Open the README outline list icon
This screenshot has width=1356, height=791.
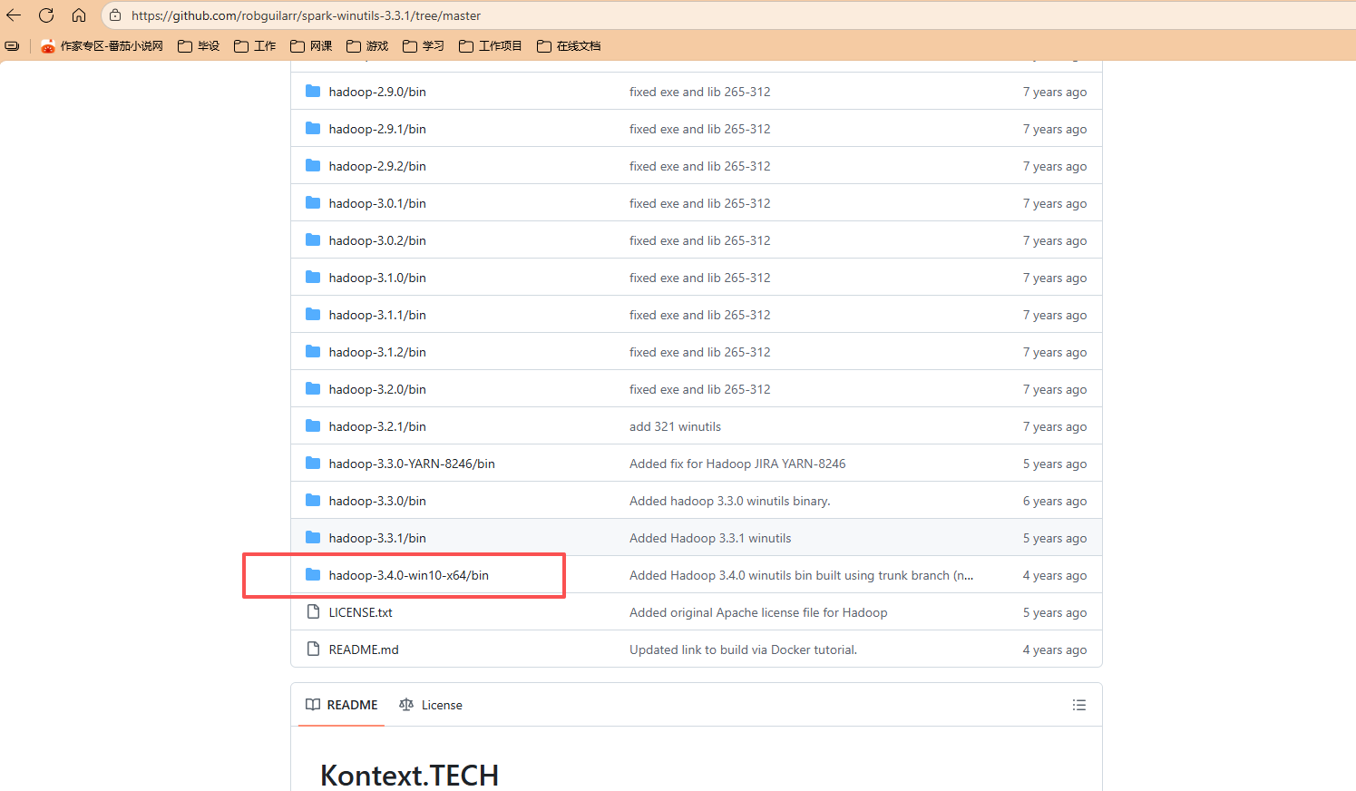pos(1078,704)
